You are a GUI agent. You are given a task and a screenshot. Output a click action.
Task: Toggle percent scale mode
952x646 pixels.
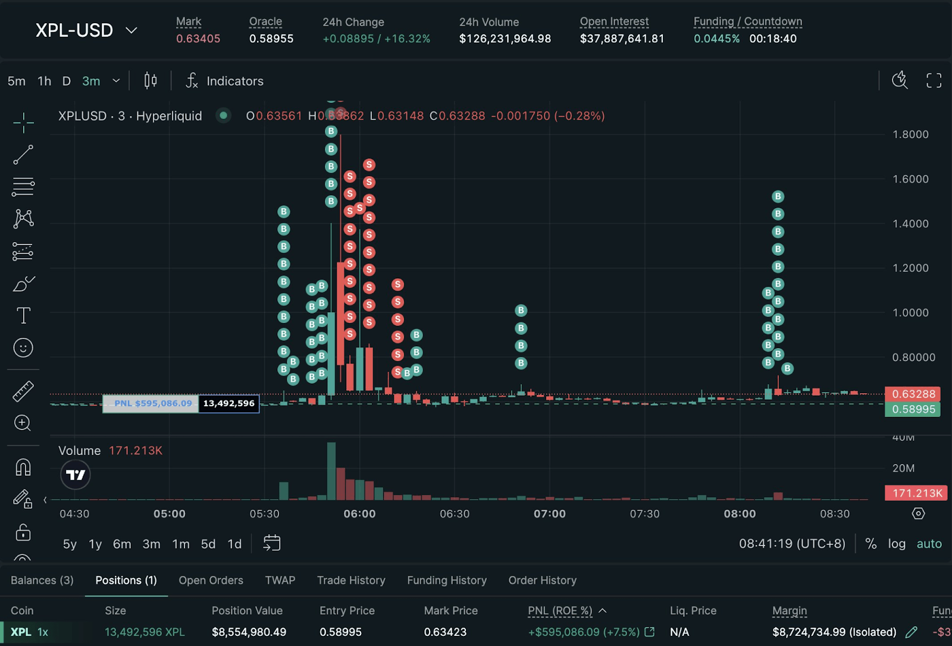[871, 544]
